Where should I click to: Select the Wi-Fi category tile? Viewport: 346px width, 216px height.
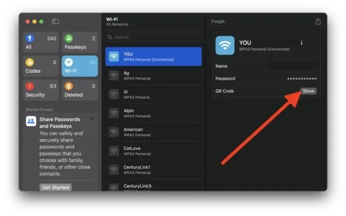[x=80, y=66]
